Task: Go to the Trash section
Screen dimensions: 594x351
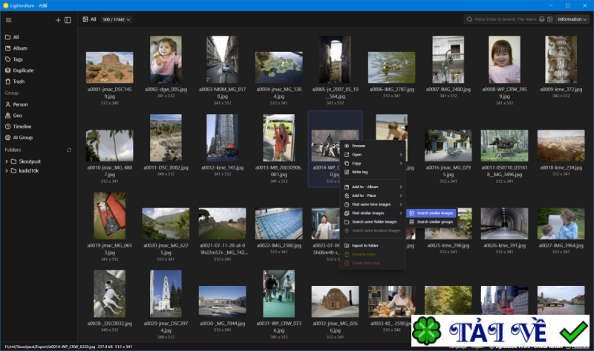Action: tap(19, 81)
